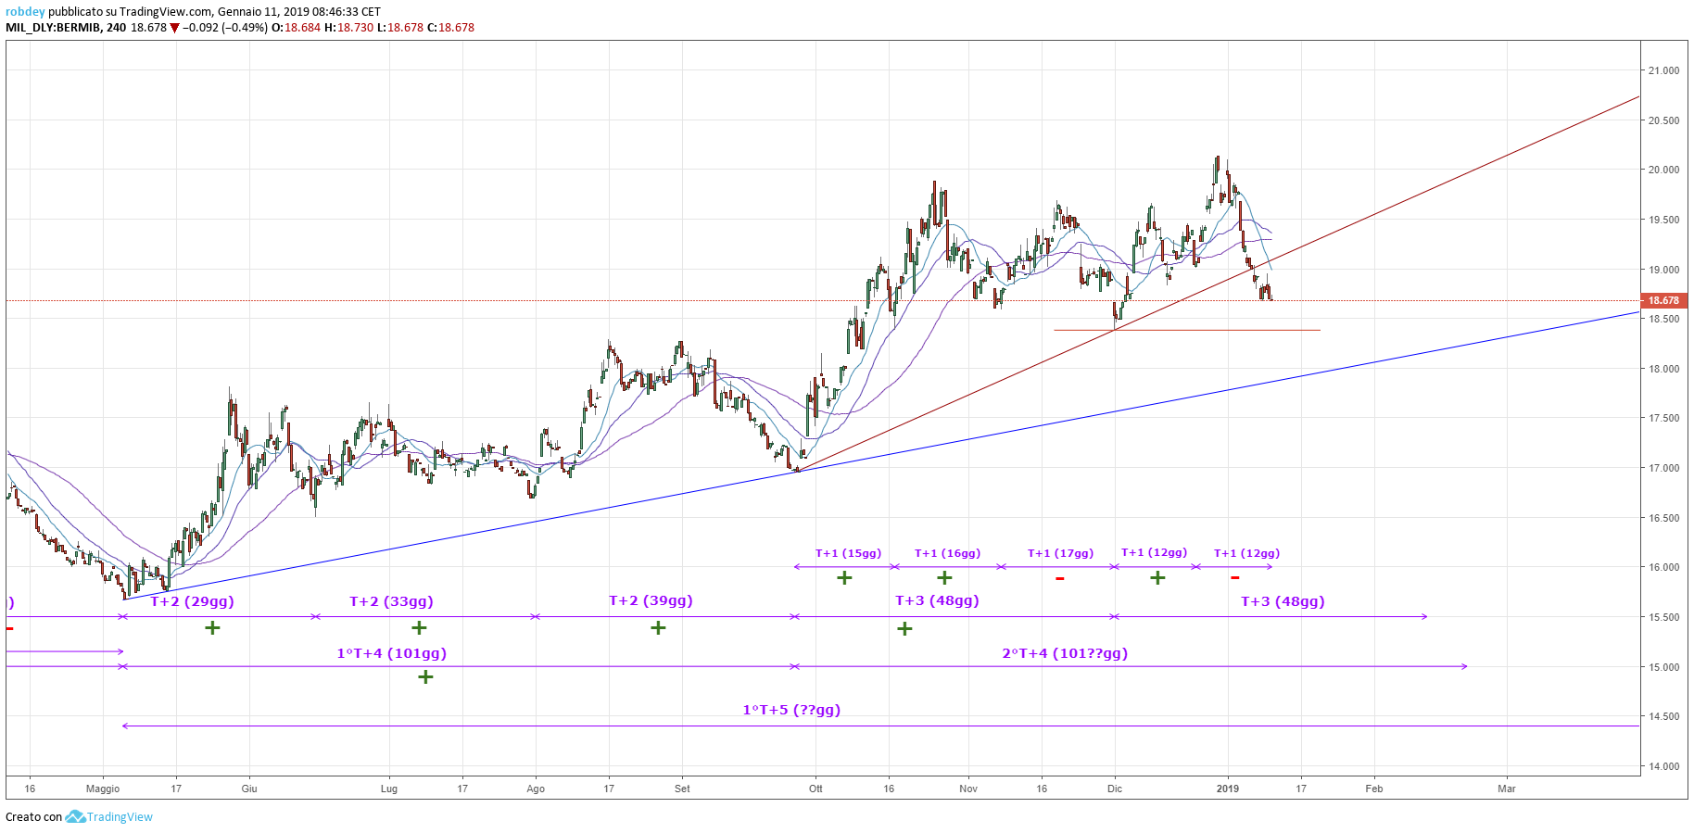Select the T+1 (15gg) cycle annotation
The height and width of the screenshot is (833, 1694).
click(848, 553)
